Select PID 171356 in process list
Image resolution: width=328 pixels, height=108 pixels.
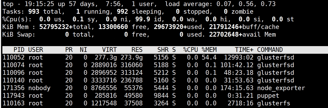(x=13, y=88)
